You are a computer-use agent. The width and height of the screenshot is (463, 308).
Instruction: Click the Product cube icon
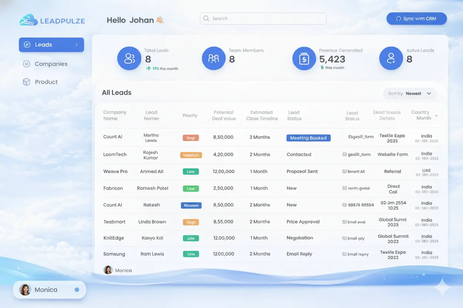tap(26, 82)
